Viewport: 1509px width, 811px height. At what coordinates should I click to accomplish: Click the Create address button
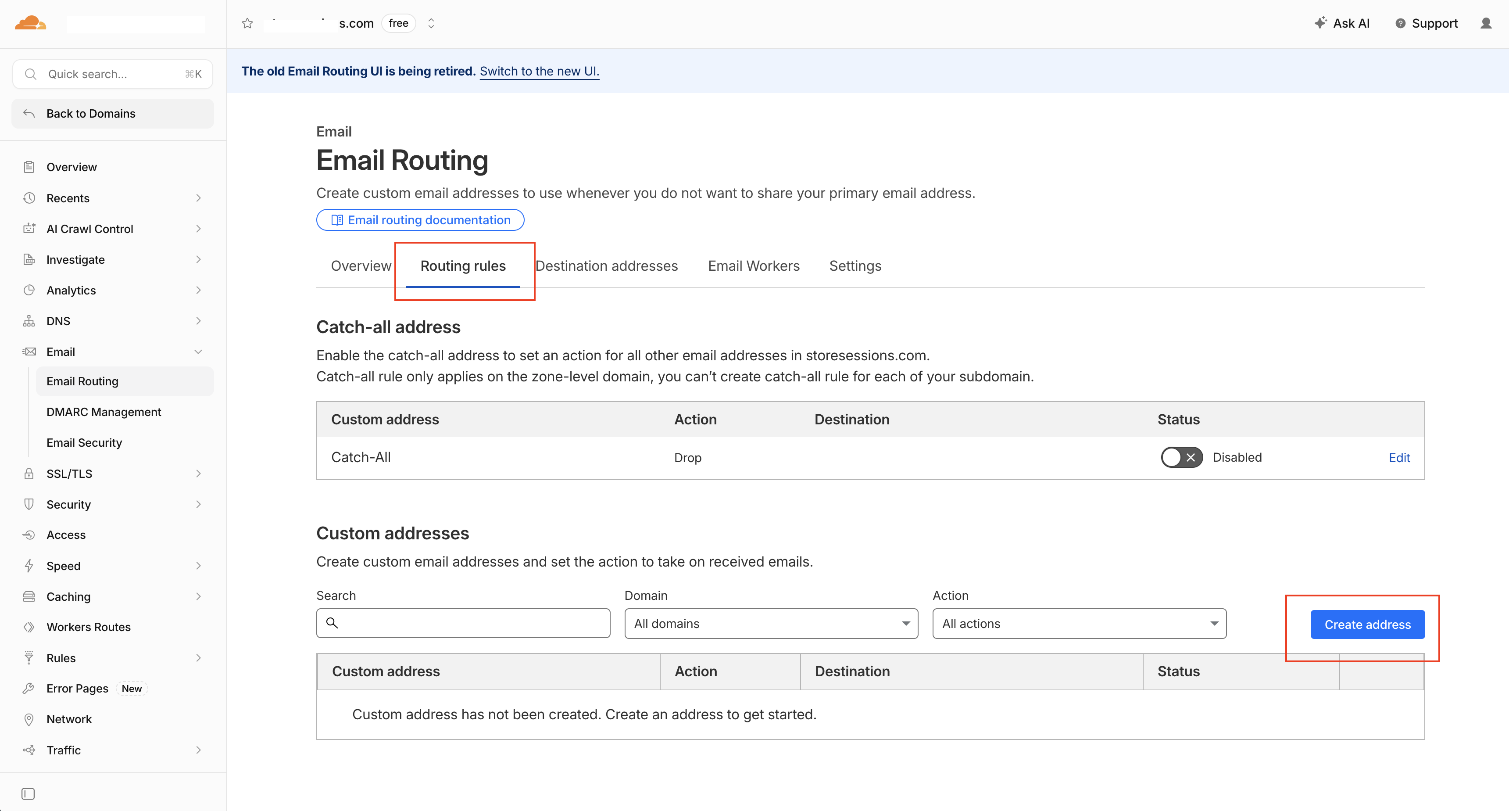click(x=1367, y=624)
